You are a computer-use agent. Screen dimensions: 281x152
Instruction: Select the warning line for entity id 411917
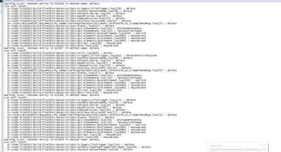pos(52,48)
